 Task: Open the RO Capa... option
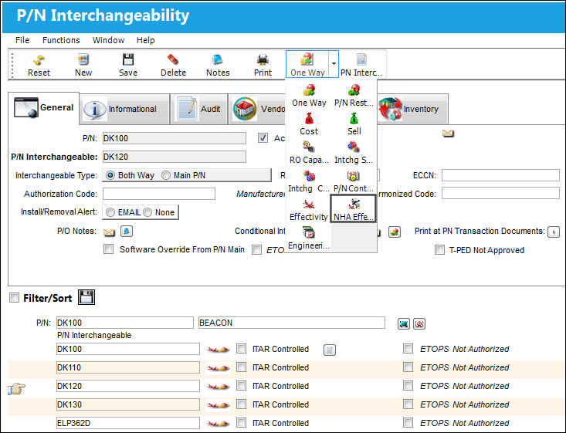pyautogui.click(x=309, y=153)
